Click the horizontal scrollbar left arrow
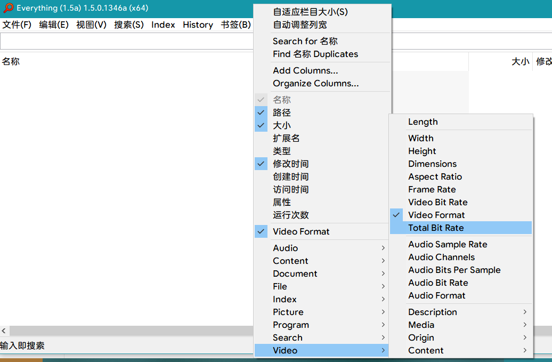Image resolution: width=552 pixels, height=362 pixels. [x=4, y=331]
